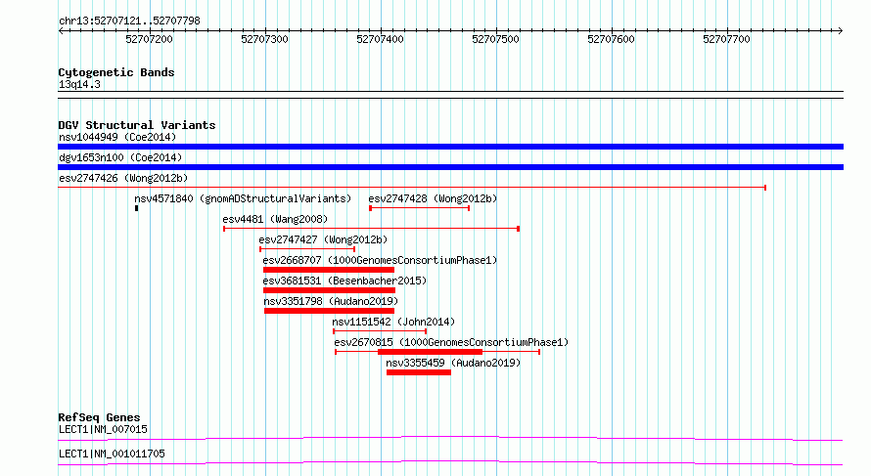Open the esv4481 (Wang2008) label
The image size is (871, 476).
[275, 219]
